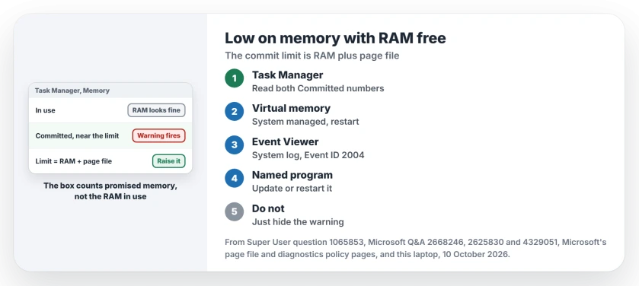
Task: Click the 'Task Manager' step heading
Action: click(287, 75)
